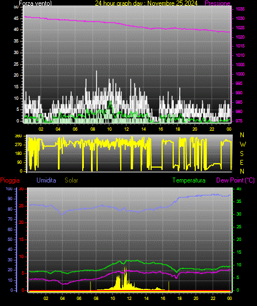This screenshot has width=257, height=306.
Task: Click the 50 humidity axis value
Action: pos(10,239)
